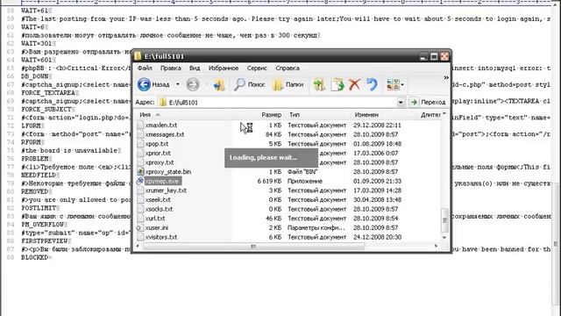Viewport: 561px width, 316px height.
Task: Click the Up folder toolbar icon
Action: 218,85
